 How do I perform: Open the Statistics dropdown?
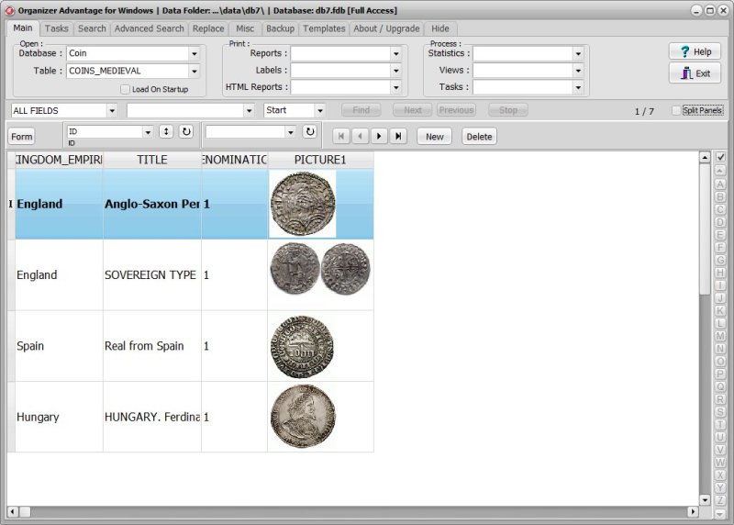[x=578, y=53]
